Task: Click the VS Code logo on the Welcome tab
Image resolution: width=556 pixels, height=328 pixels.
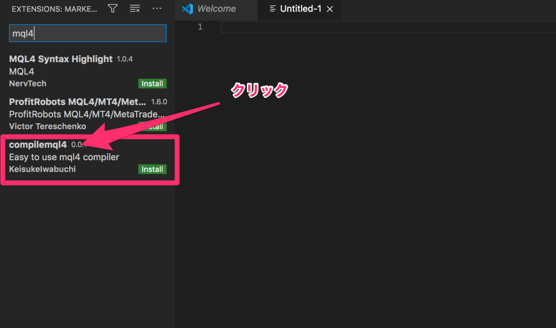Action: [187, 9]
